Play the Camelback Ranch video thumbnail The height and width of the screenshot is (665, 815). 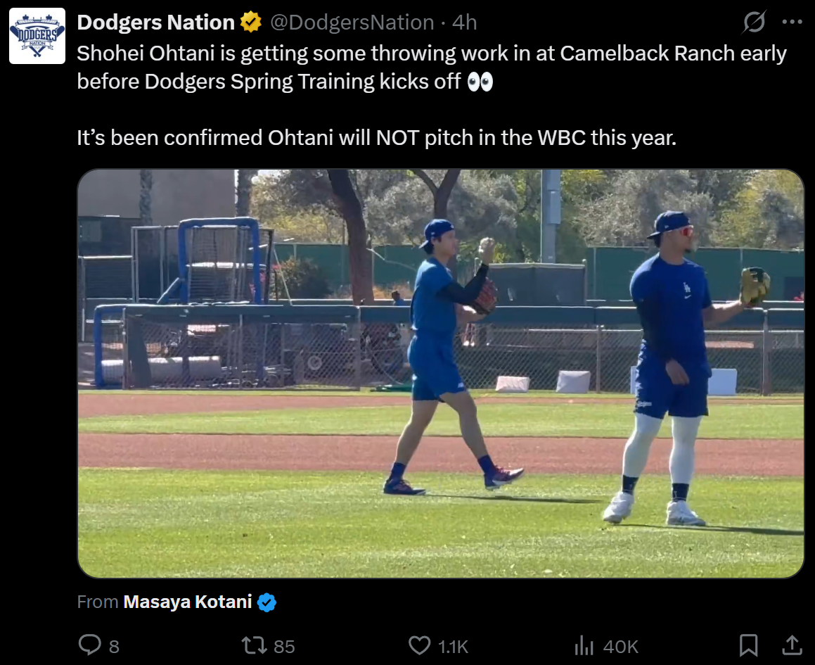tap(440, 373)
